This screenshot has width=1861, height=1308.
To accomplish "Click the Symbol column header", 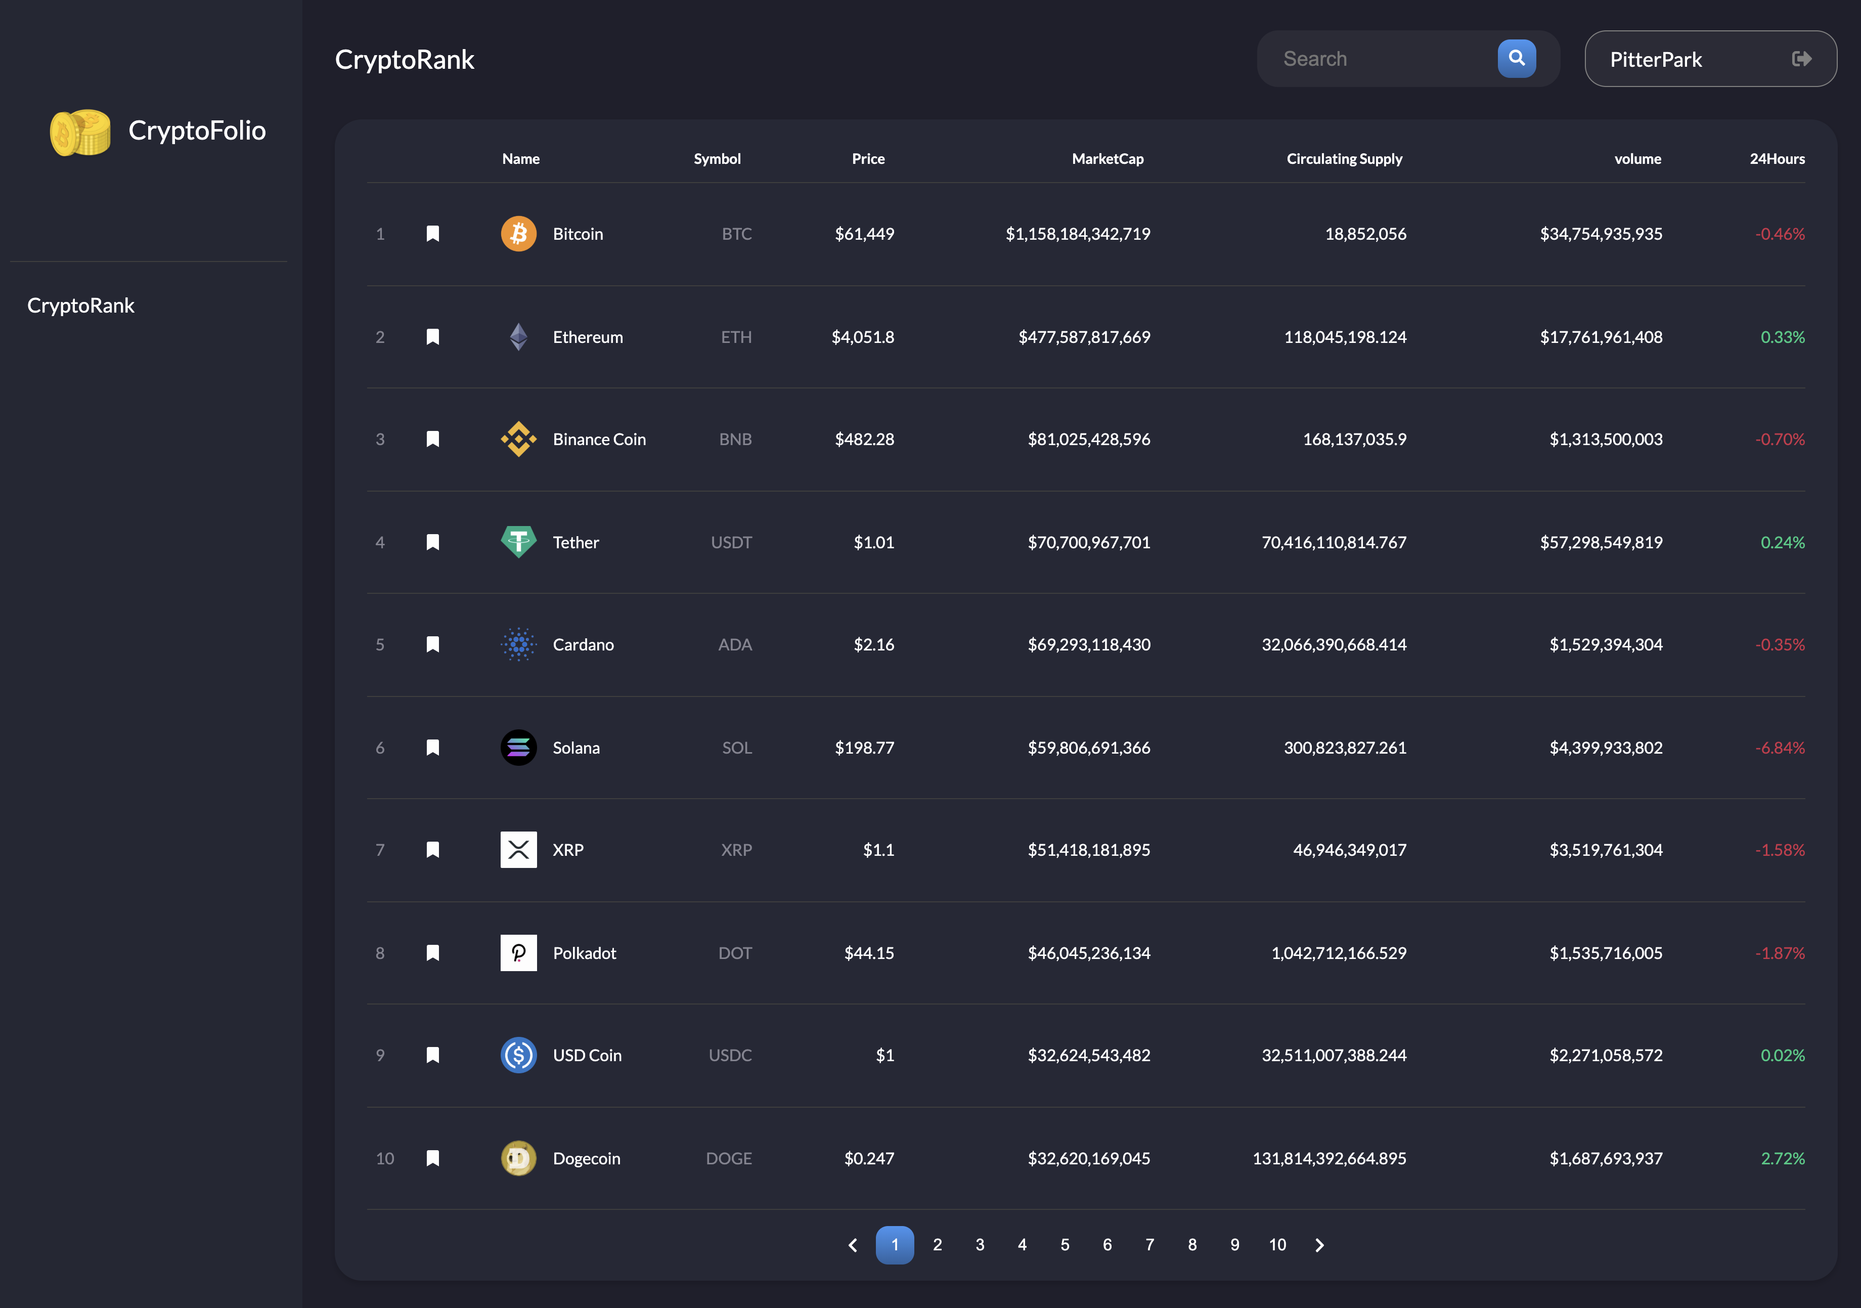I will [x=717, y=159].
